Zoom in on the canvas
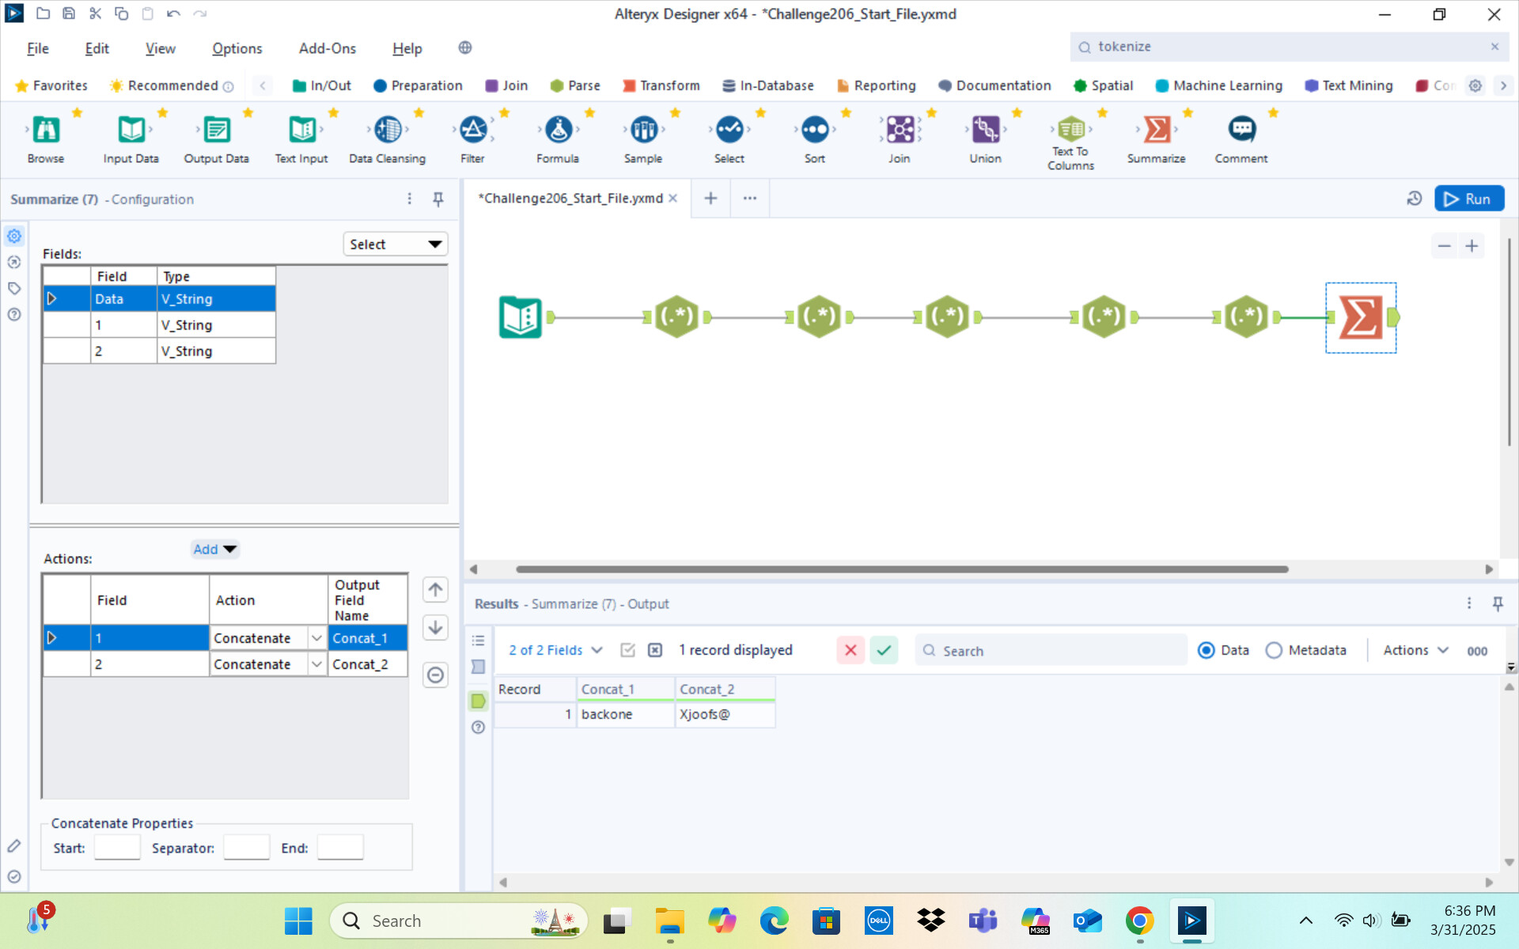 1472,246
